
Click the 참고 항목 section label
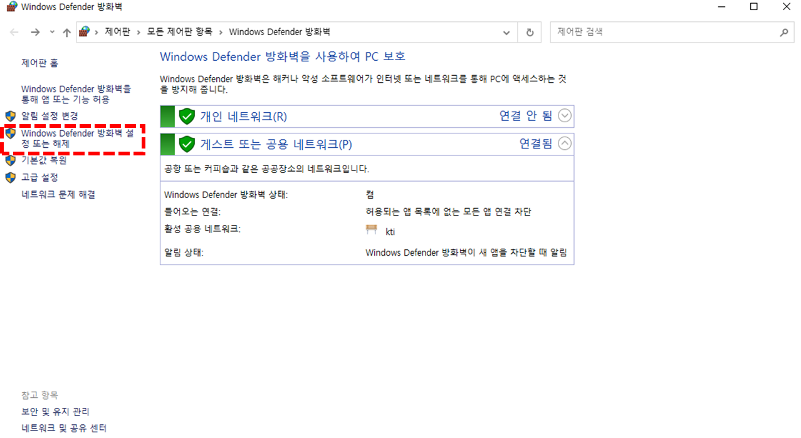[x=39, y=395]
